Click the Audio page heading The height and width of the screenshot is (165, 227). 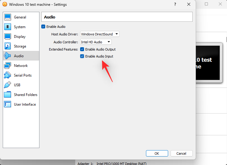49,17
